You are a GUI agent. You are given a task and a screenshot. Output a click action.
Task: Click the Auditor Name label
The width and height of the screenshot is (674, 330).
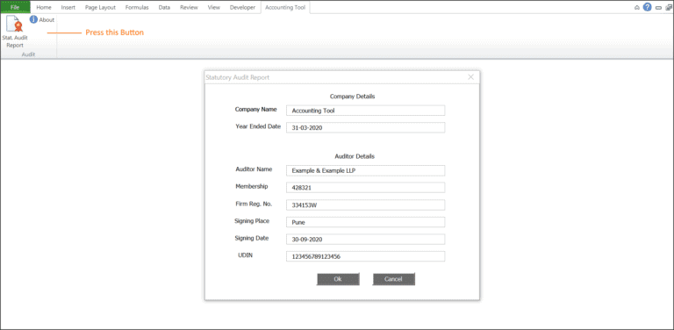pyautogui.click(x=254, y=169)
